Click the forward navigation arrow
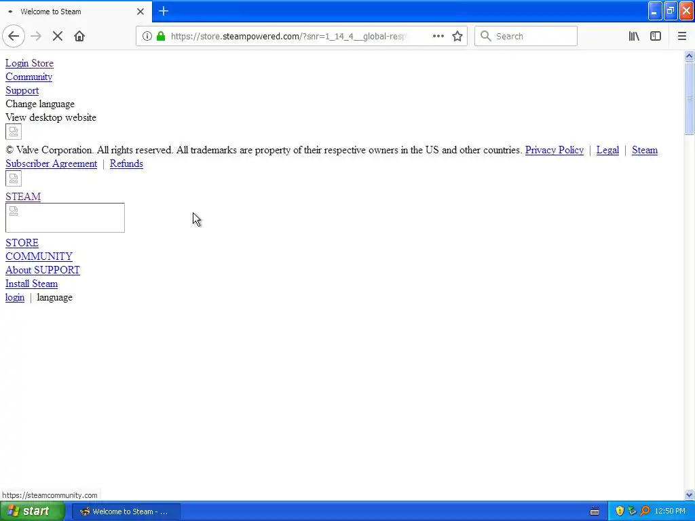This screenshot has height=521, width=695. (37, 37)
